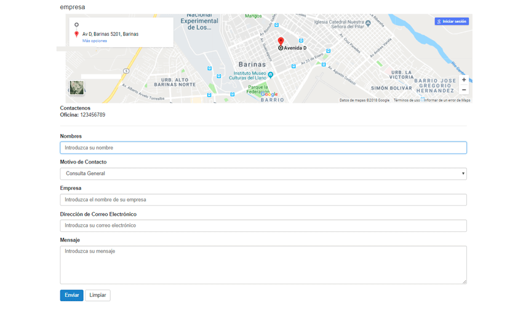Focus the Nombres input field

tap(263, 148)
